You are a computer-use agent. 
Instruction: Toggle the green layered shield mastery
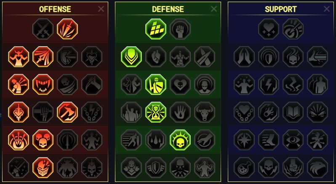click(131, 57)
